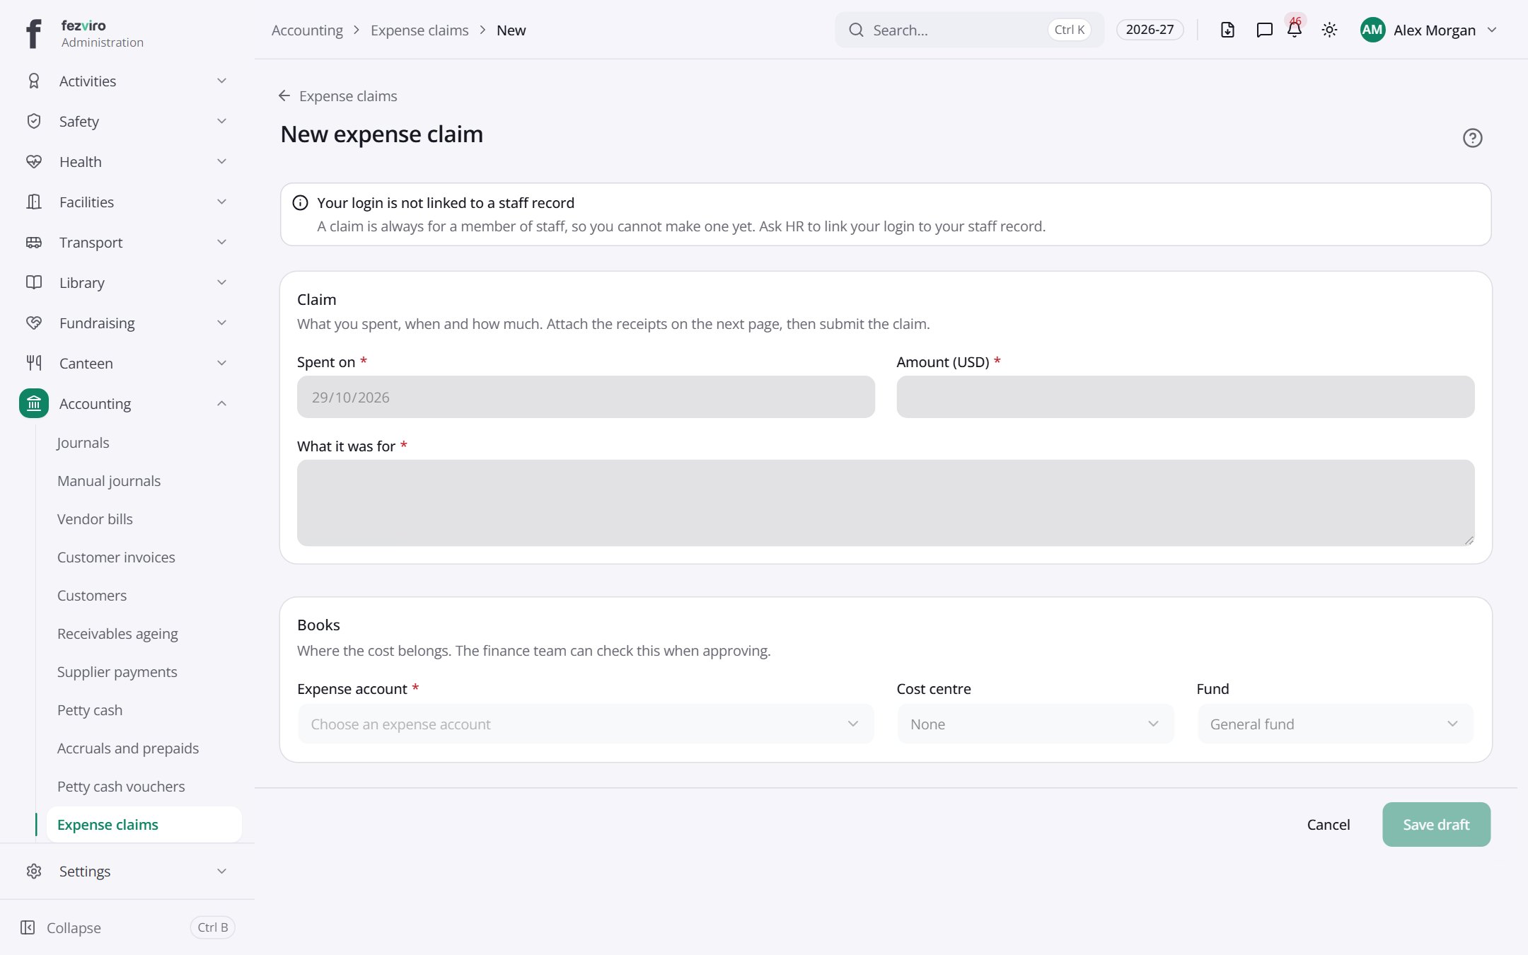The width and height of the screenshot is (1528, 955).
Task: Click the Accounting breadcrumb
Action: pyautogui.click(x=307, y=30)
